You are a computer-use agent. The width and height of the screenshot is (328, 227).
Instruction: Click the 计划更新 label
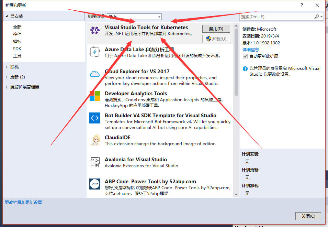click(x=251, y=170)
